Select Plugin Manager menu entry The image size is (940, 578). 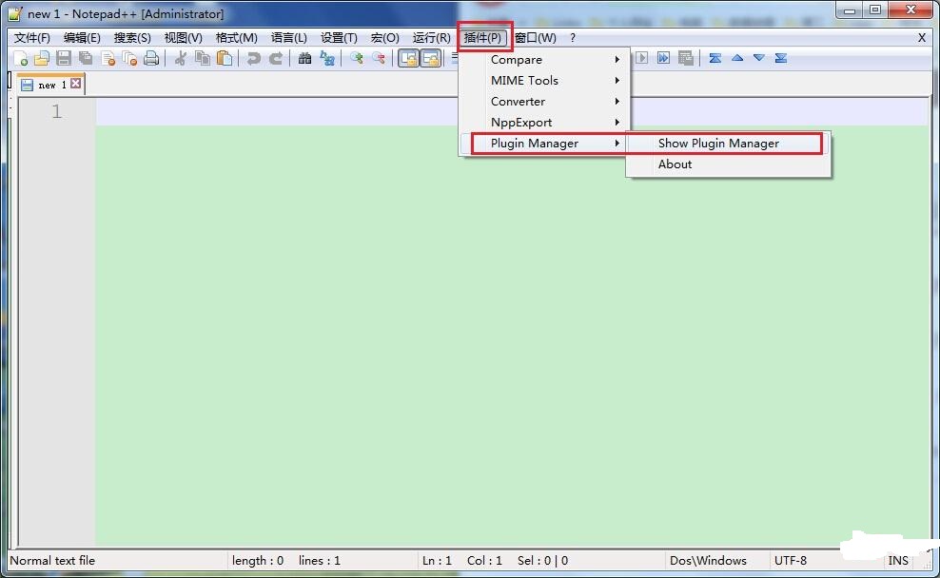544,144
